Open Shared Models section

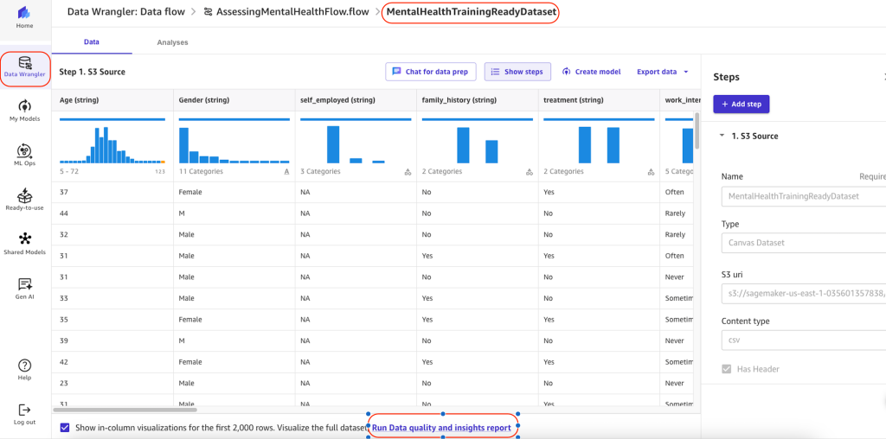[x=24, y=244]
